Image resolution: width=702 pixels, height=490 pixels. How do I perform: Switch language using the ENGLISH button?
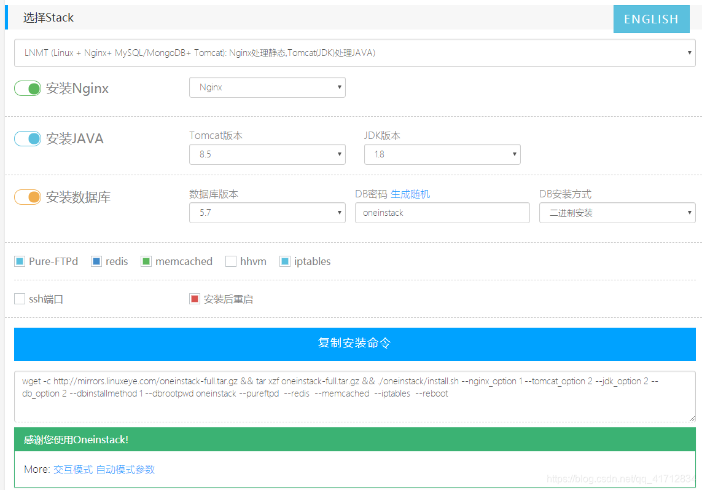[651, 18]
